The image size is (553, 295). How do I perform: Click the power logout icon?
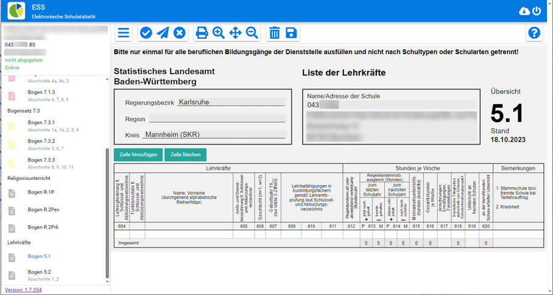tap(537, 12)
